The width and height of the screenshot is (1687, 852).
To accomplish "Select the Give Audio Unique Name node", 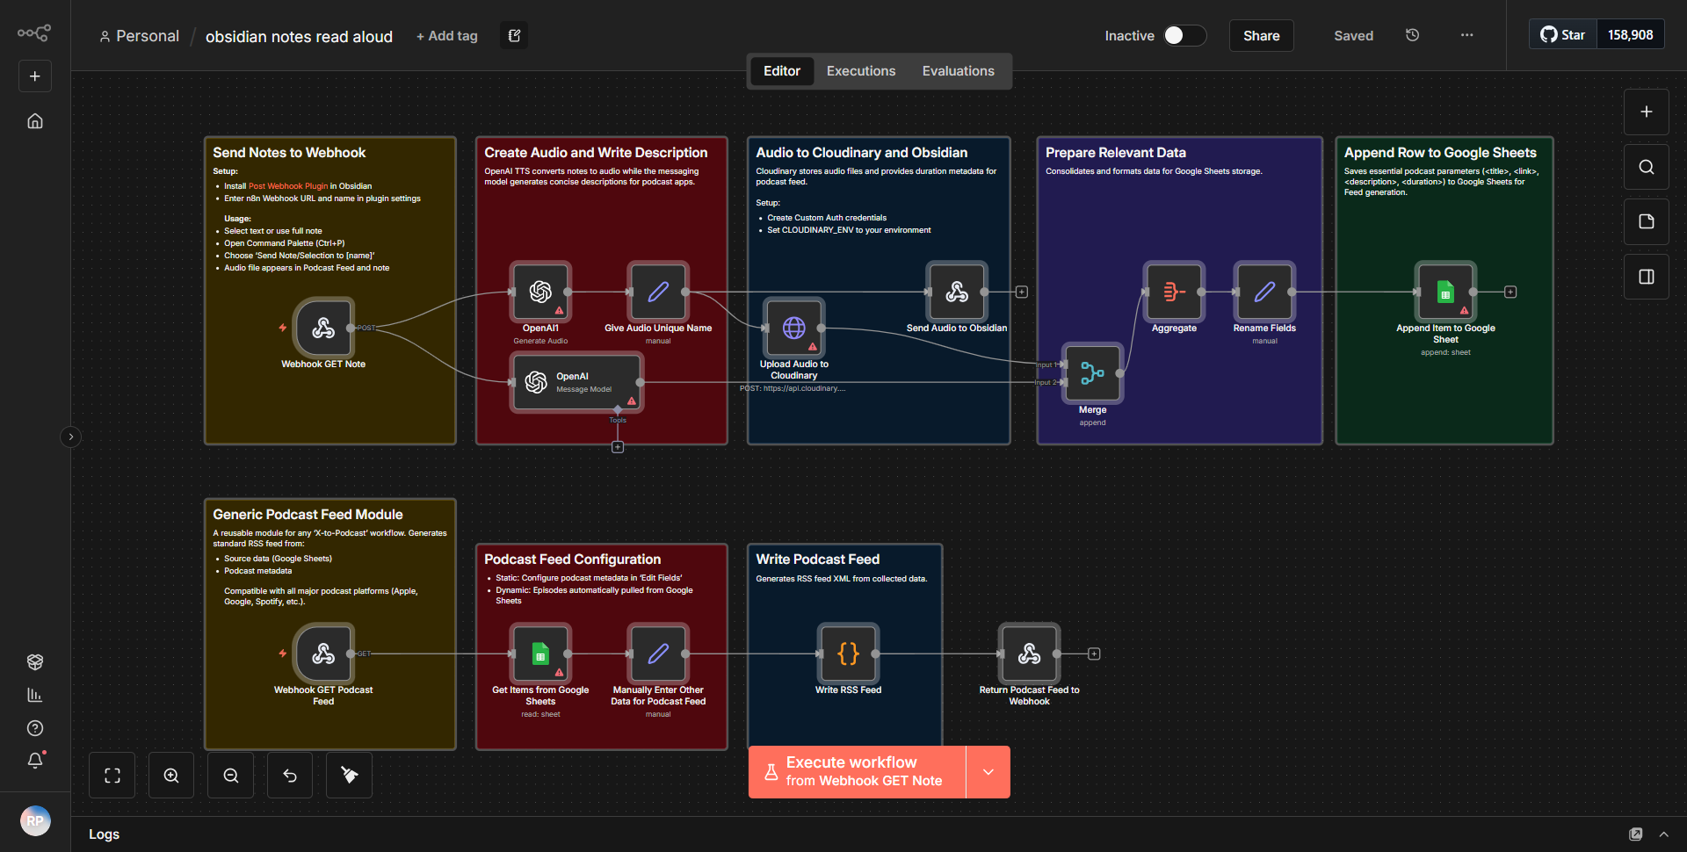I will (x=658, y=292).
